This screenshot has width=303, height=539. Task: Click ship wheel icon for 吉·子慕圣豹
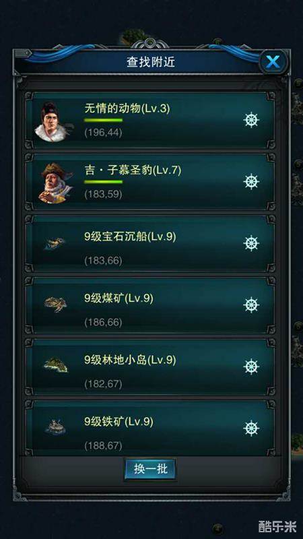(251, 182)
